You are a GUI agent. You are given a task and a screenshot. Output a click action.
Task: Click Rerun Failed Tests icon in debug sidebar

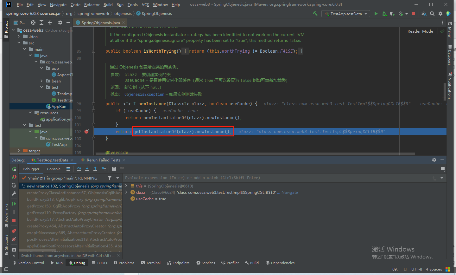click(x=14, y=177)
